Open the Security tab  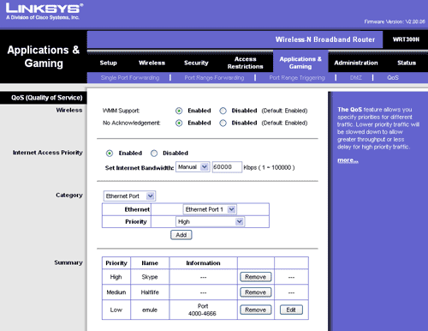[x=196, y=63]
